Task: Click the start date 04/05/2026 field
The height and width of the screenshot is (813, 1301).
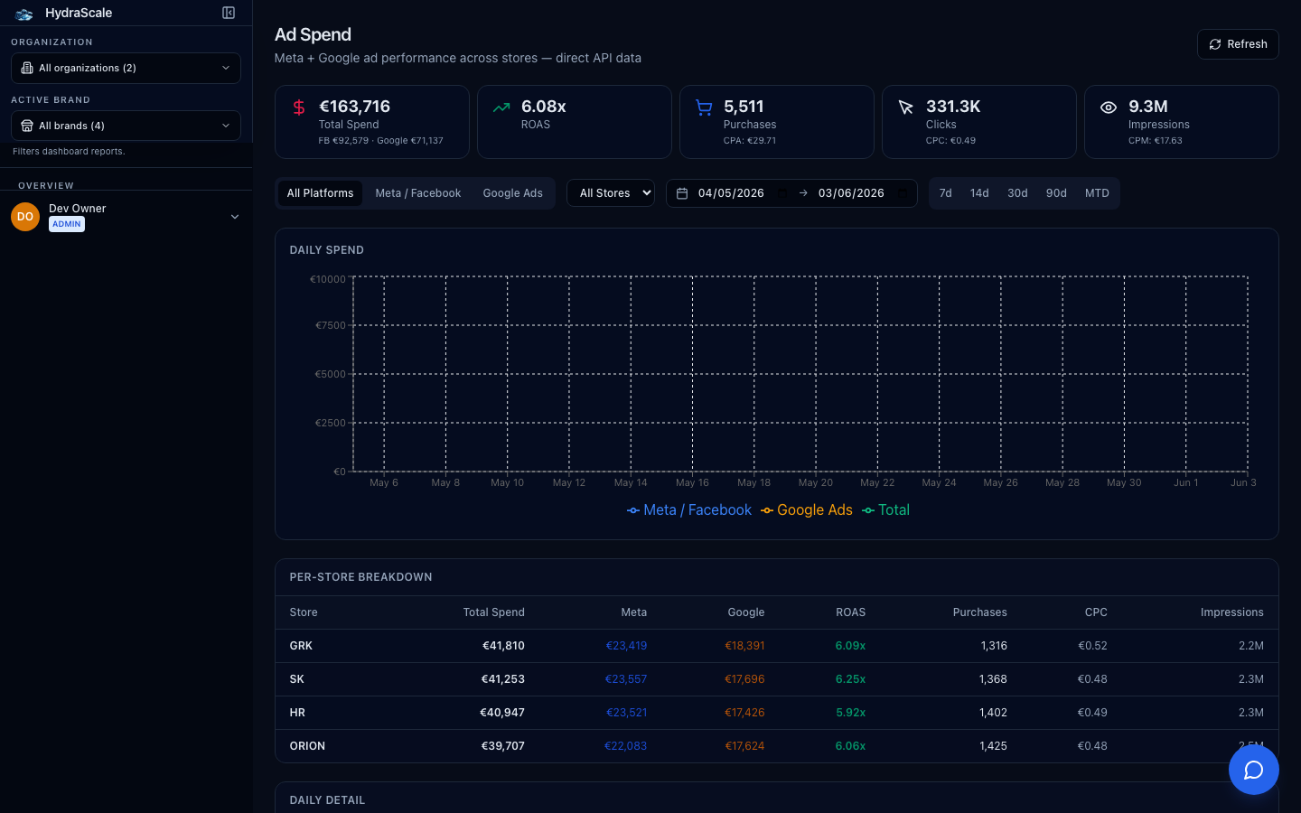Action: [741, 193]
